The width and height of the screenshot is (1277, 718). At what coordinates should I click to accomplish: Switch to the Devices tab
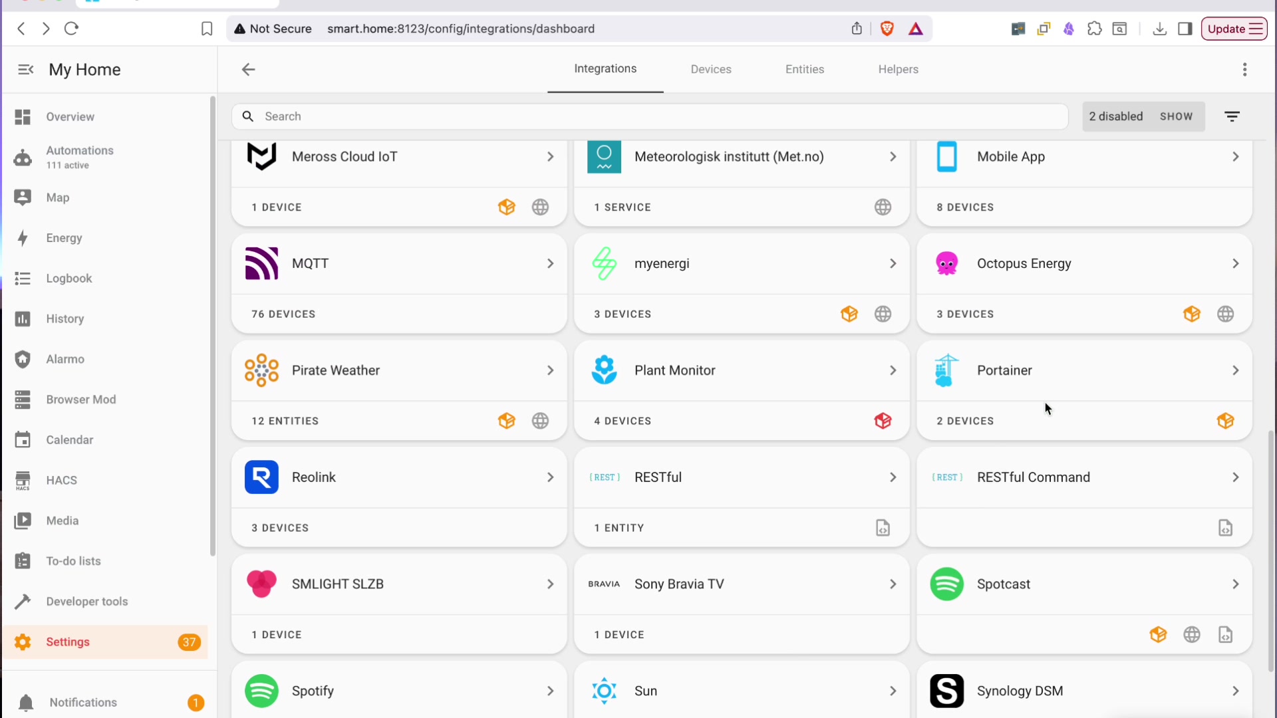point(710,69)
